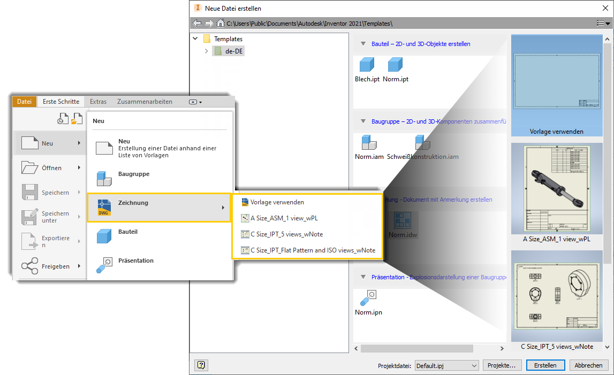
Task: Click the Bauteil blue cube icon
Action: click(x=104, y=236)
